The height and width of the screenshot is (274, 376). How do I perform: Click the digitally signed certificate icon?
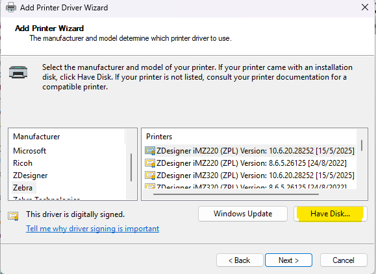click(13, 216)
